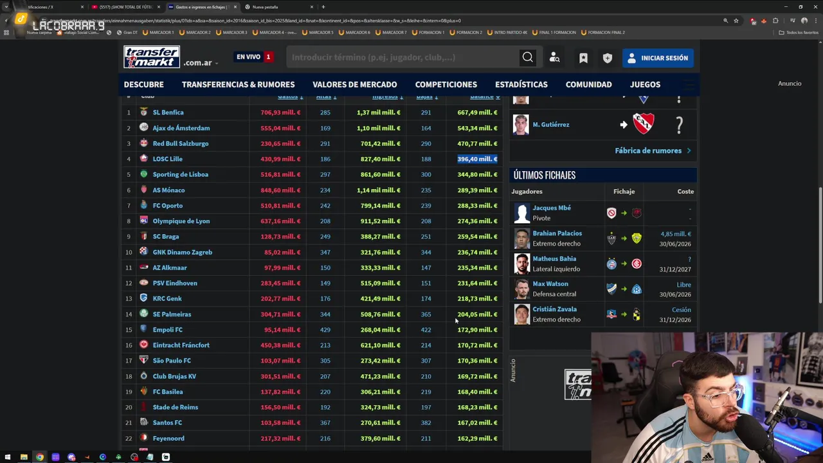Open the Eintracht Fráncfort link

point(181,345)
